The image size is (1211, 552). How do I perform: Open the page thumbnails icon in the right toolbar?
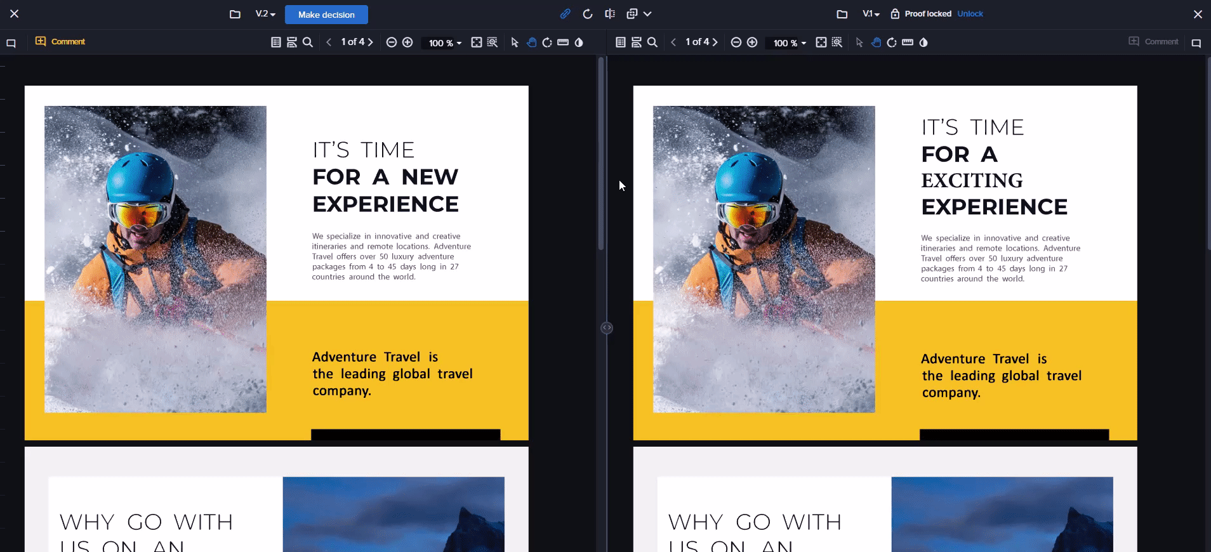(x=621, y=43)
